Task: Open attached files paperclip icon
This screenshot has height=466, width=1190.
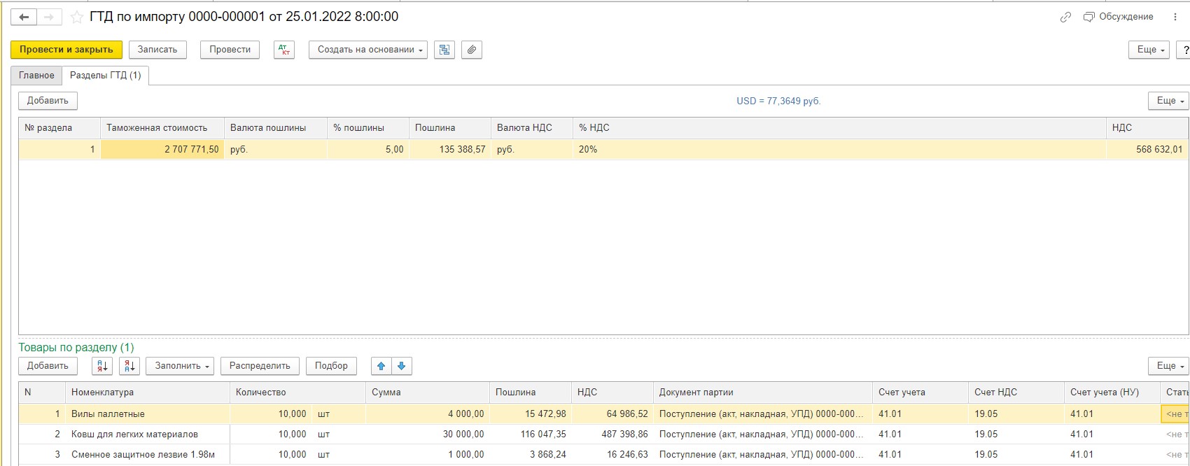Action: coord(472,50)
